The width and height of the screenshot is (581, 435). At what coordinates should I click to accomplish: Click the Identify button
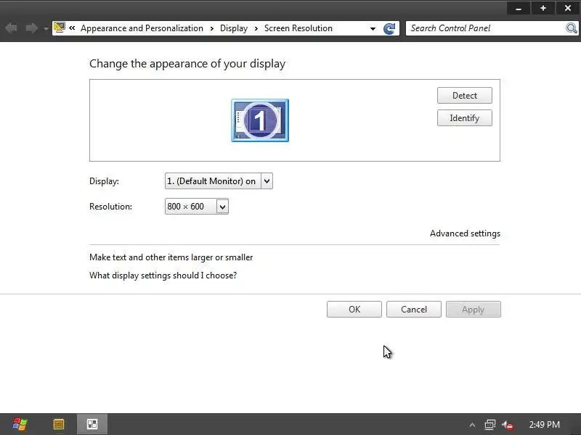(x=465, y=118)
